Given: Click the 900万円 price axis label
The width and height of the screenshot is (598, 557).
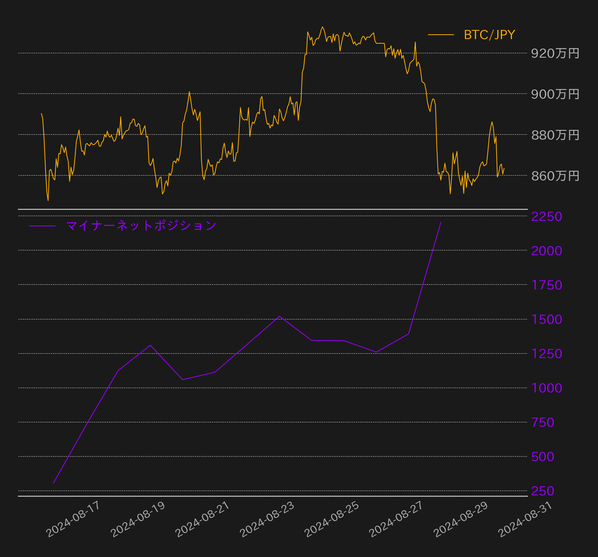Looking at the screenshot, I should [555, 94].
